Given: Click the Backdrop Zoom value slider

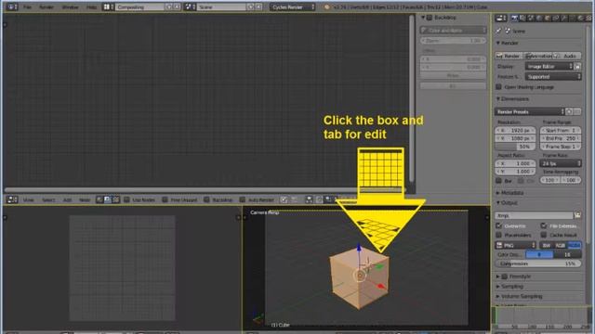Looking at the screenshot, I should [x=453, y=40].
